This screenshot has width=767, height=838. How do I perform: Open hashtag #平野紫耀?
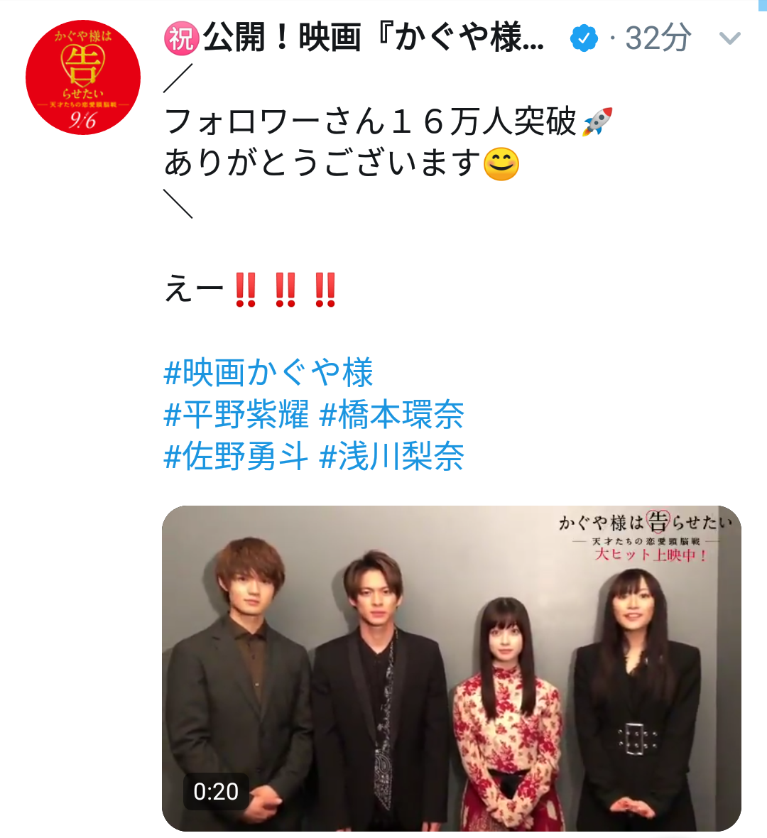(236, 413)
